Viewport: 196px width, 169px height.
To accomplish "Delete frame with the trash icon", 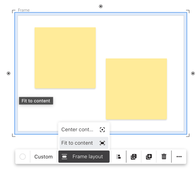I will click(x=164, y=156).
